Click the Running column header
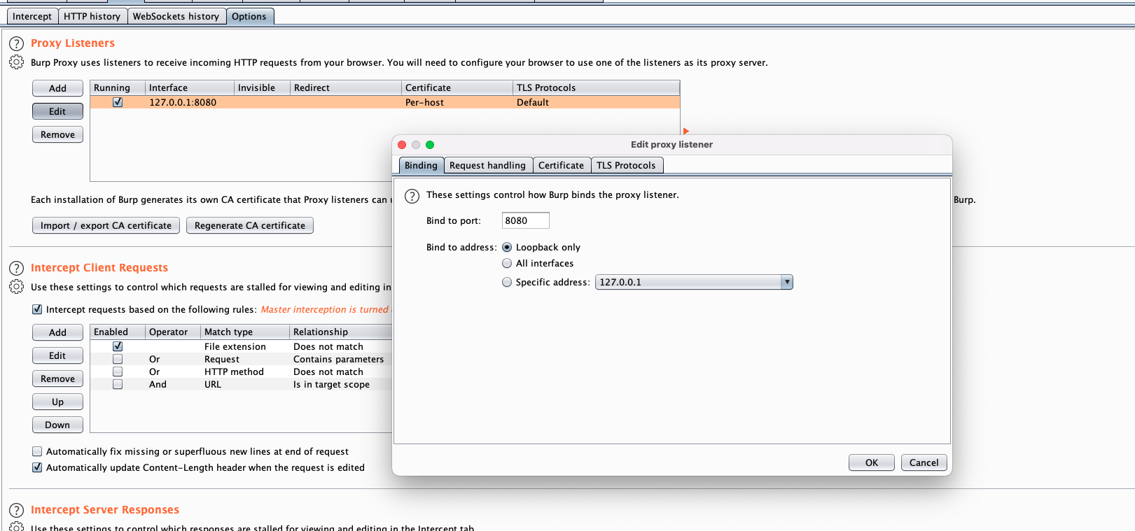 [x=118, y=87]
